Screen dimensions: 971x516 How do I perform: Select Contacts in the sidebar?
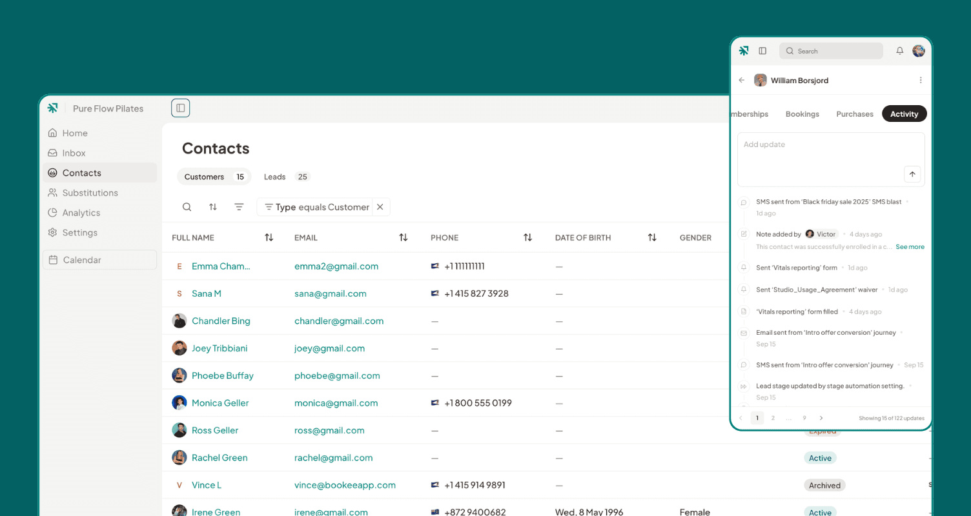click(x=99, y=173)
